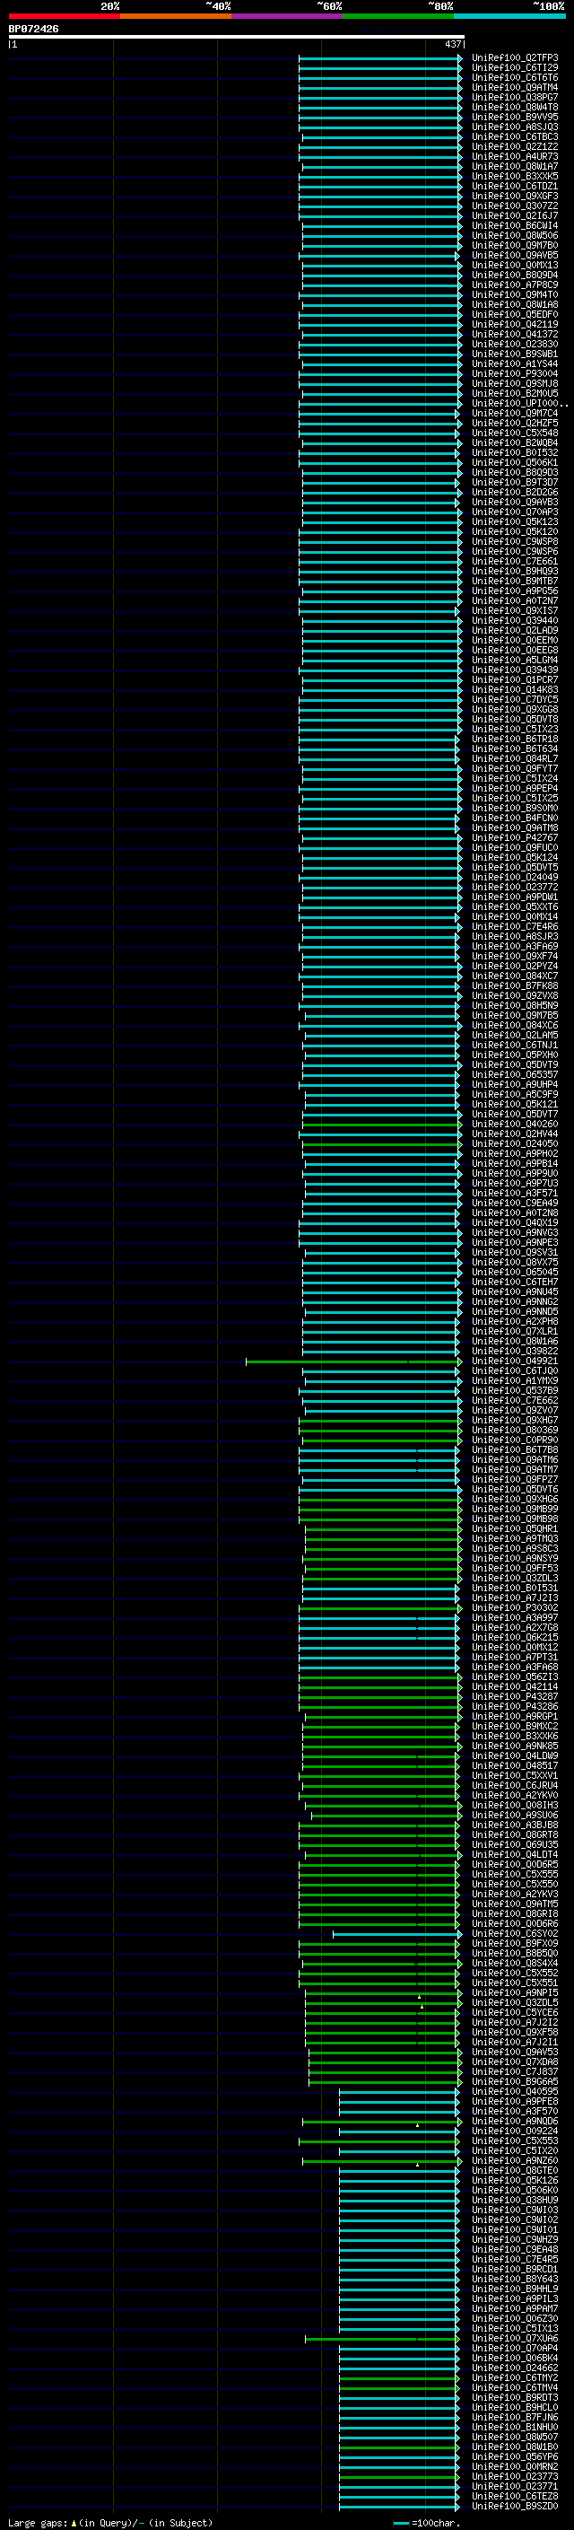The height and width of the screenshot is (2530, 574).
Task: Click long green alignment bar for UniRef100_O49921
Action: tap(353, 1361)
